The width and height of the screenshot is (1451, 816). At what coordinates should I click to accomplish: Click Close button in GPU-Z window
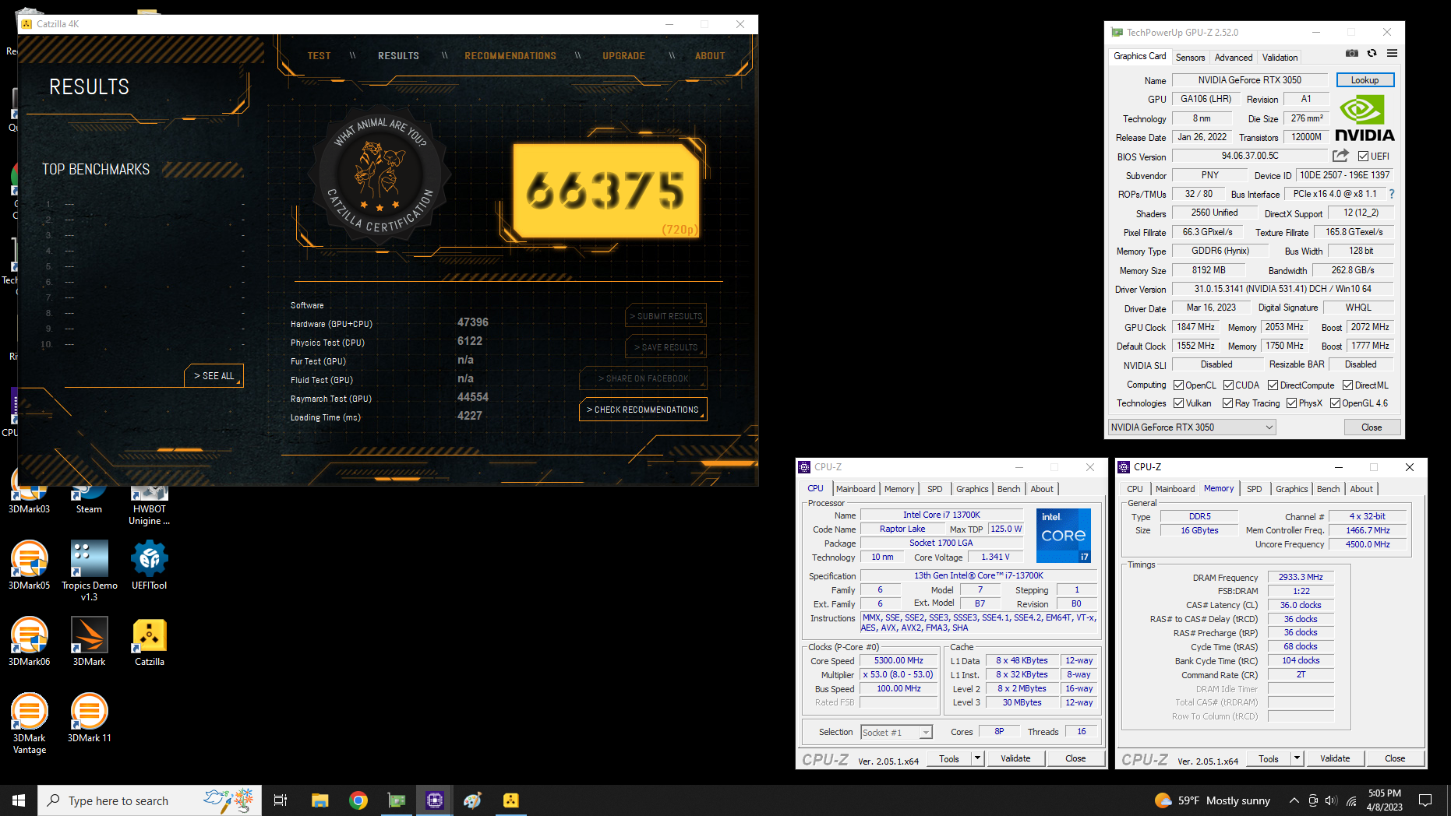[x=1372, y=427]
